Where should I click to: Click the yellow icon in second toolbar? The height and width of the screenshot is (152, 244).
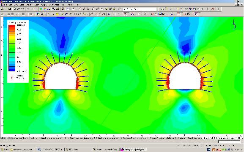[57, 14]
